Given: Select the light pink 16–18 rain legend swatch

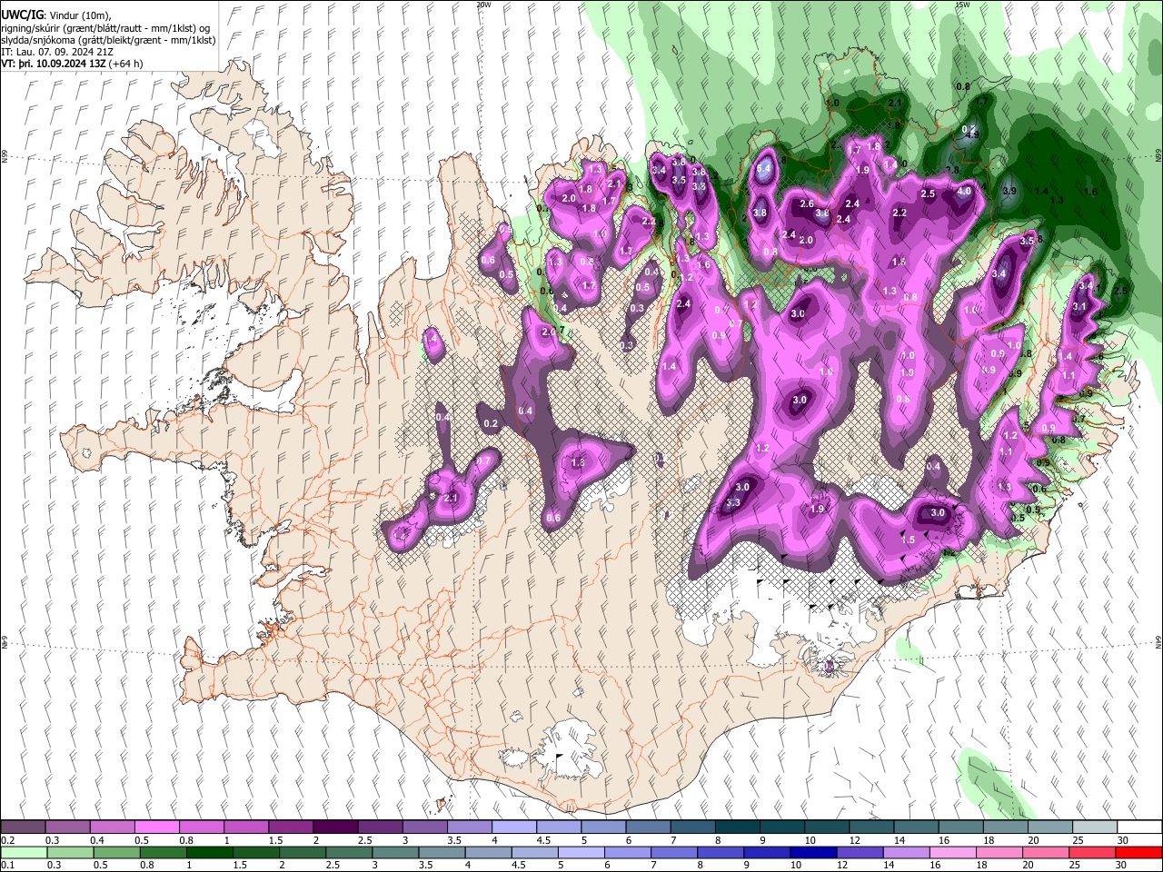Looking at the screenshot, I should (x=951, y=852).
